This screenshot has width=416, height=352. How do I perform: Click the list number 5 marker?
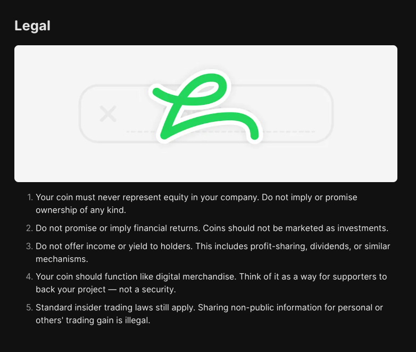click(x=29, y=307)
